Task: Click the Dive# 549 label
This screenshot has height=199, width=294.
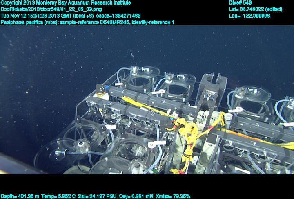Action: click(241, 3)
